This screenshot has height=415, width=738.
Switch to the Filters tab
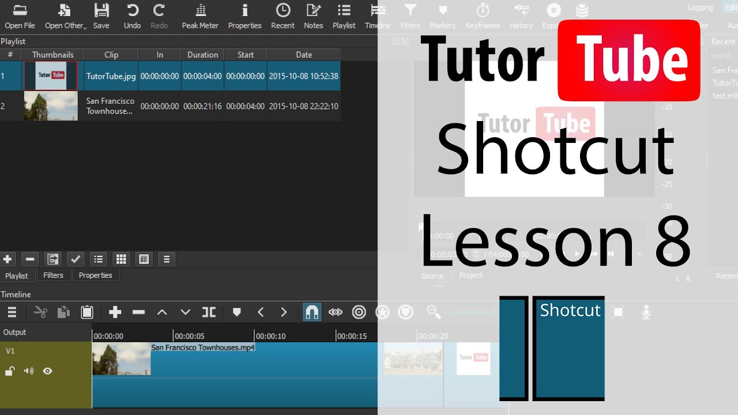[54, 276]
